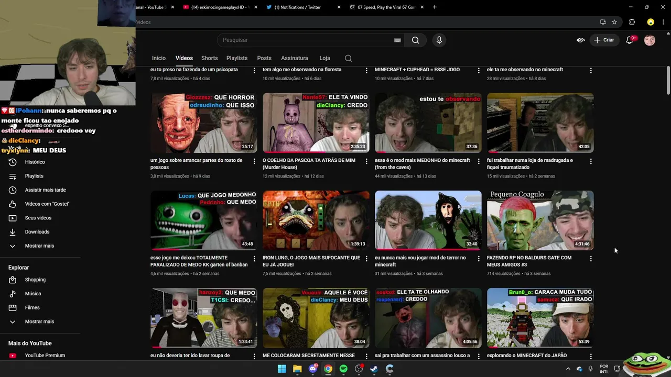The height and width of the screenshot is (377, 671).
Task: Open title 'explorando o MINECRAFT do JAPÃO'
Action: (527, 356)
